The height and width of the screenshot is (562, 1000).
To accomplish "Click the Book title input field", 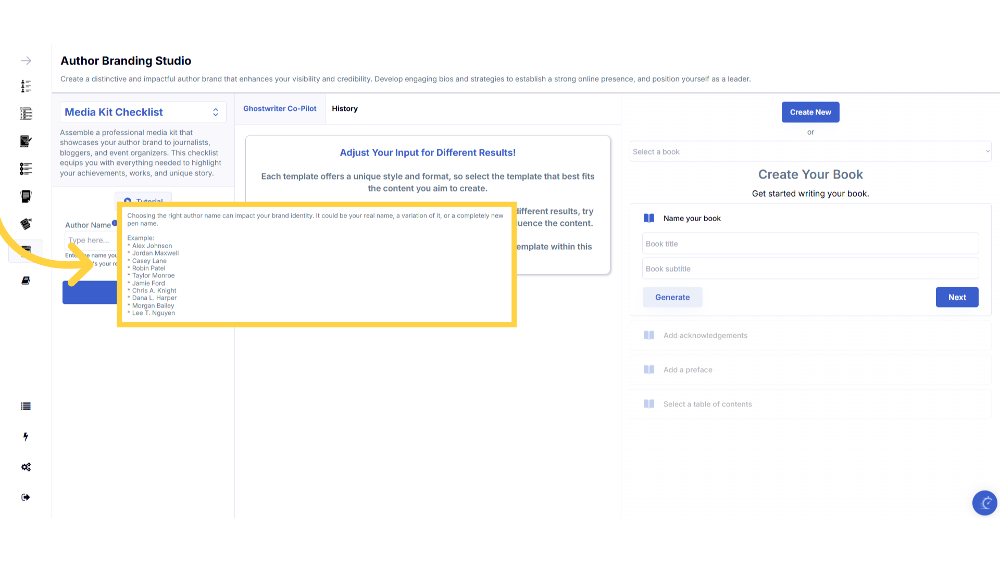I will [810, 244].
